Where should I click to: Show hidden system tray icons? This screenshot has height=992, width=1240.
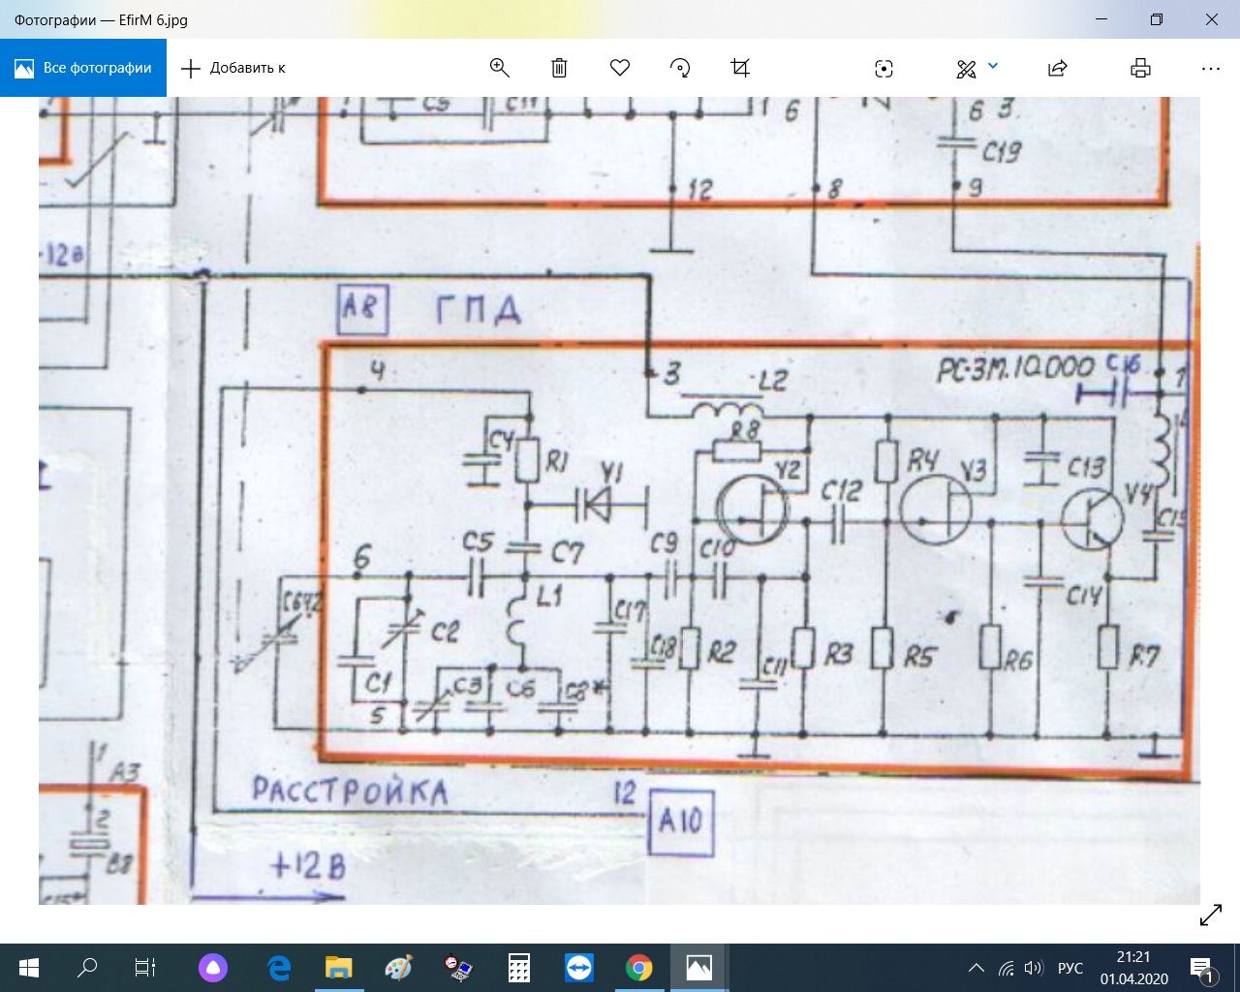click(x=976, y=968)
